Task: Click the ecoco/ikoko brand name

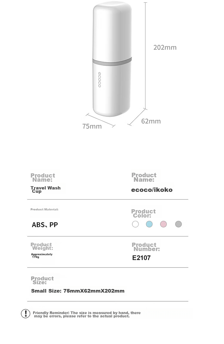Action: (x=152, y=190)
